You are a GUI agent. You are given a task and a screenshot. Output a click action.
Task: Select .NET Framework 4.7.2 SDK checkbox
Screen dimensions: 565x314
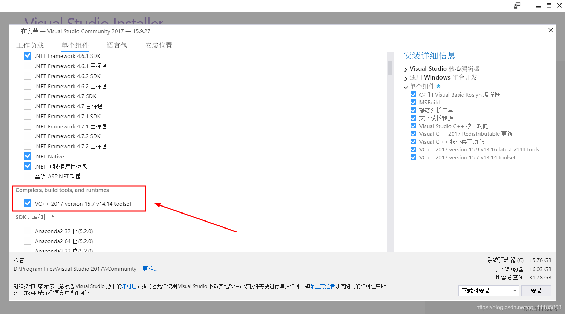(28, 136)
